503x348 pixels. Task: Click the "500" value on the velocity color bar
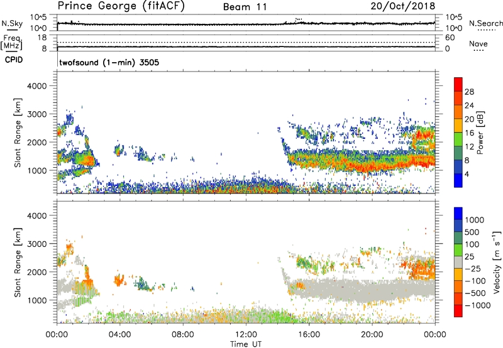[472, 232]
